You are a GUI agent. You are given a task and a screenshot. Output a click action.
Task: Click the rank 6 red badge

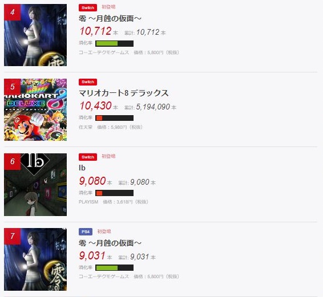13,161
